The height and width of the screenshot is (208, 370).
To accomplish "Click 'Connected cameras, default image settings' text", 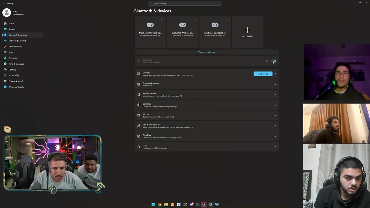I will 160,106.
